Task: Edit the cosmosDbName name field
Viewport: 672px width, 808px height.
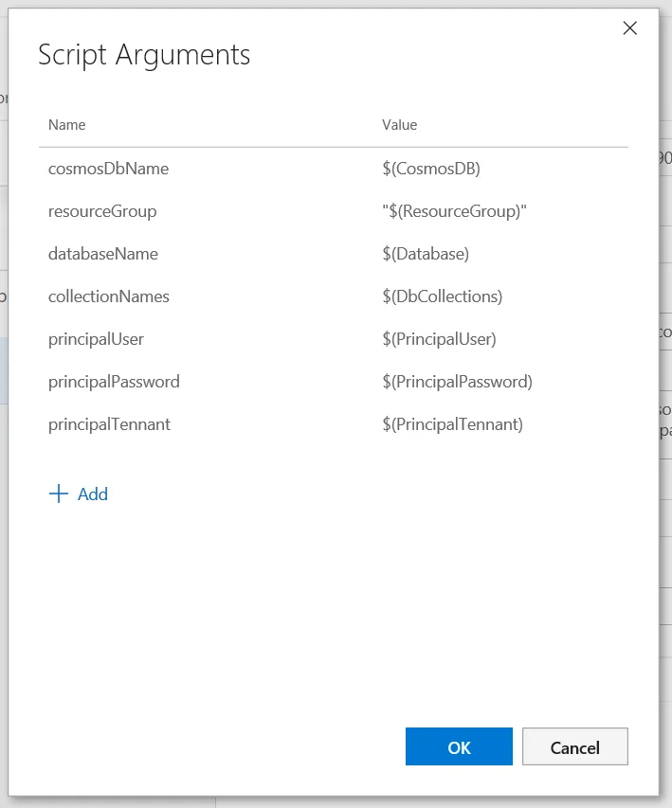Action: [108, 169]
